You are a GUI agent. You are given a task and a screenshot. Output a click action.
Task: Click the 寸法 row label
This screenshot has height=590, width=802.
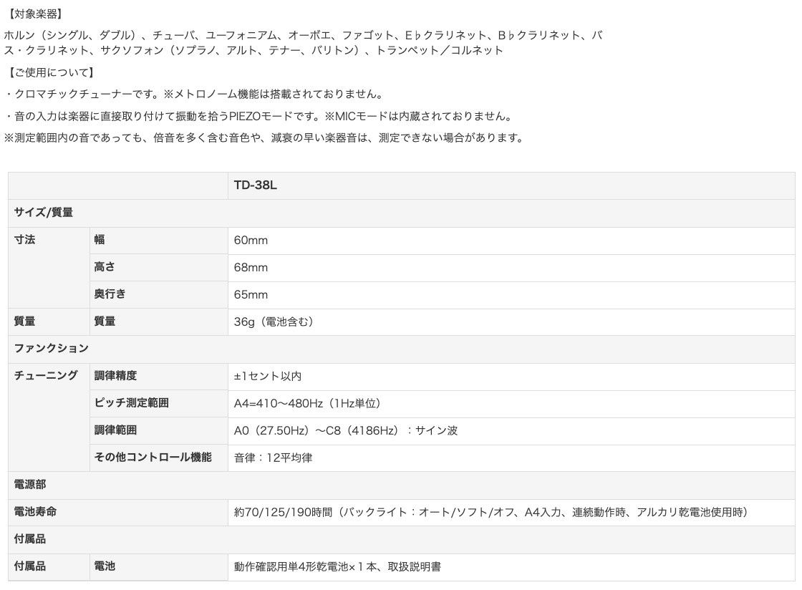tap(24, 239)
